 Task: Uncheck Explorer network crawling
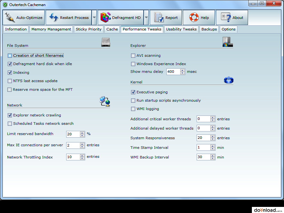coord(10,115)
